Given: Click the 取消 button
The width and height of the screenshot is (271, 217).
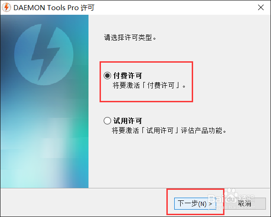Looking at the screenshot, I should [x=244, y=204].
